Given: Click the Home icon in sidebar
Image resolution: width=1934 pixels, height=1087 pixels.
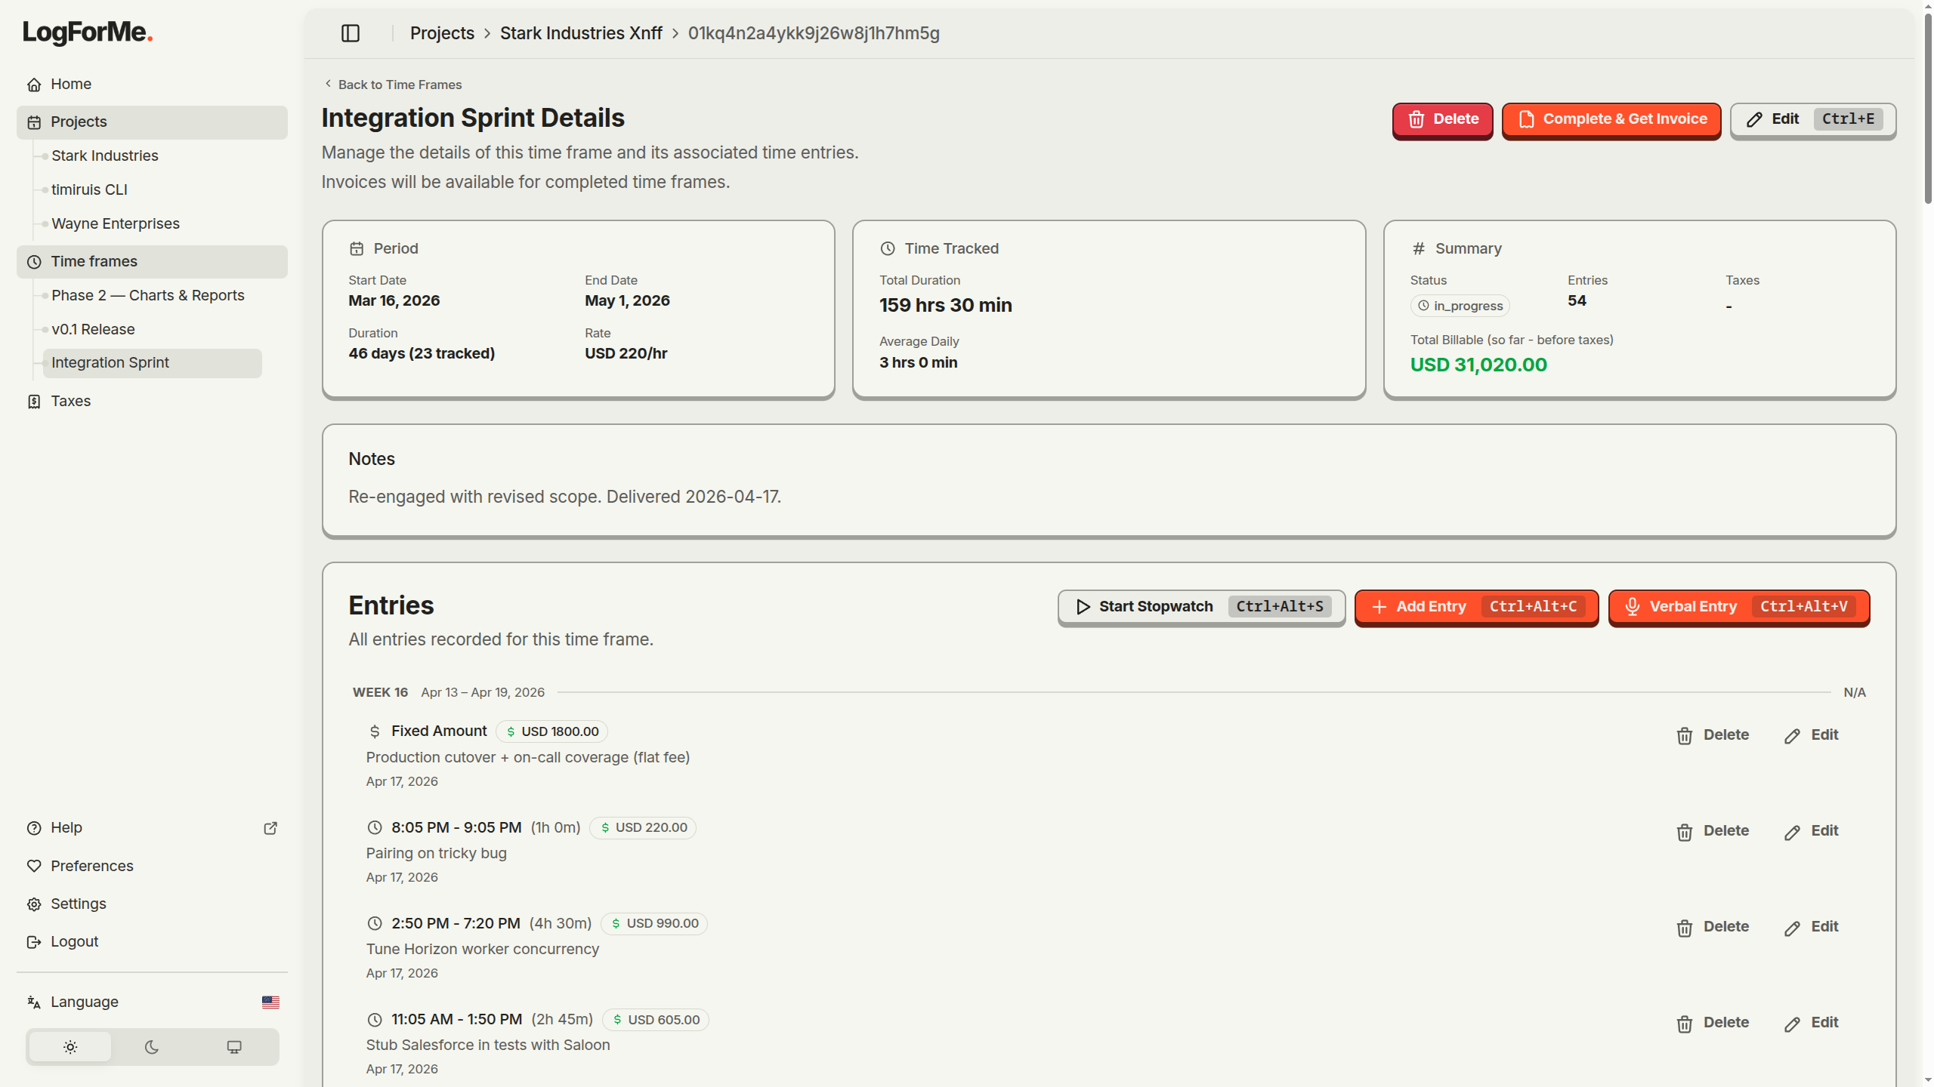Looking at the screenshot, I should [34, 85].
